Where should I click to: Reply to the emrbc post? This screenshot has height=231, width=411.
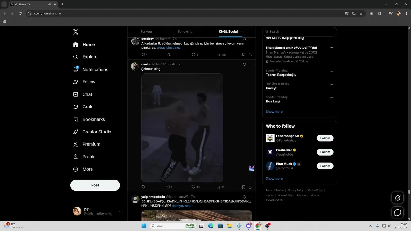tap(143, 187)
